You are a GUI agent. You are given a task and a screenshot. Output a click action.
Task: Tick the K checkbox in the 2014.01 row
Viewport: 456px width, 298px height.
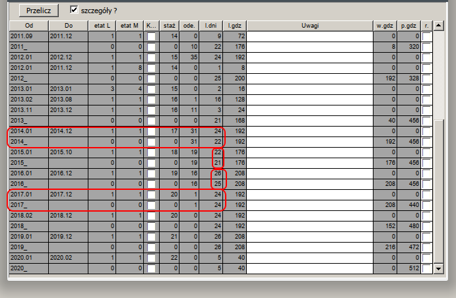[152, 131]
